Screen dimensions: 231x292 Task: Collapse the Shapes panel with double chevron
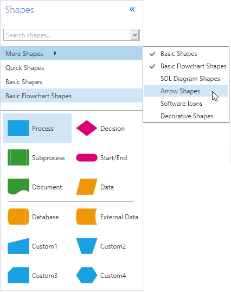click(x=132, y=9)
